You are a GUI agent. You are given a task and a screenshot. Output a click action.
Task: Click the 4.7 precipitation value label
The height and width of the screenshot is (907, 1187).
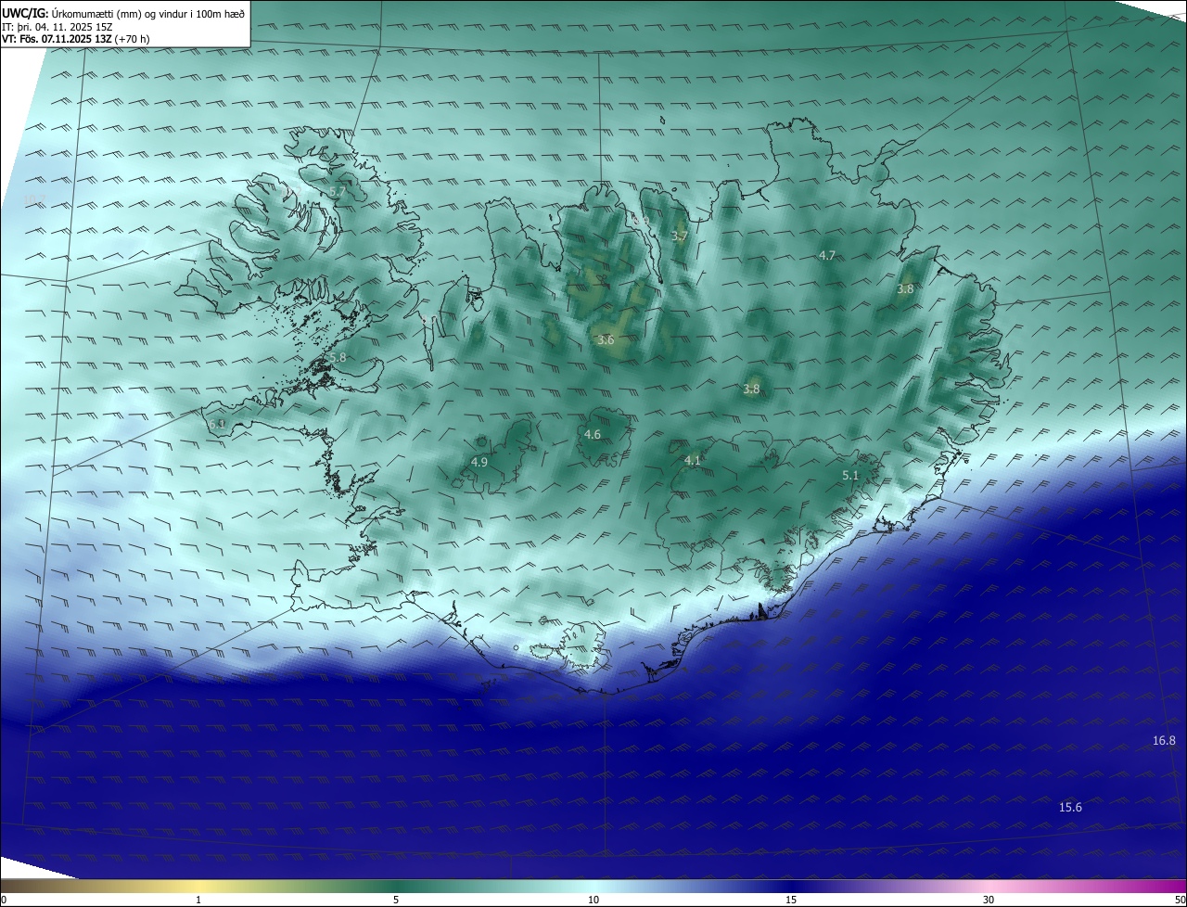click(x=827, y=255)
